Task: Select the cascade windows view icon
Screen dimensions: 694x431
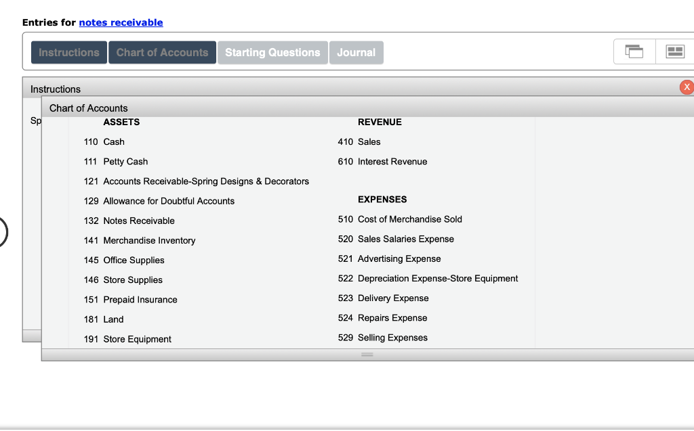Action: 634,51
